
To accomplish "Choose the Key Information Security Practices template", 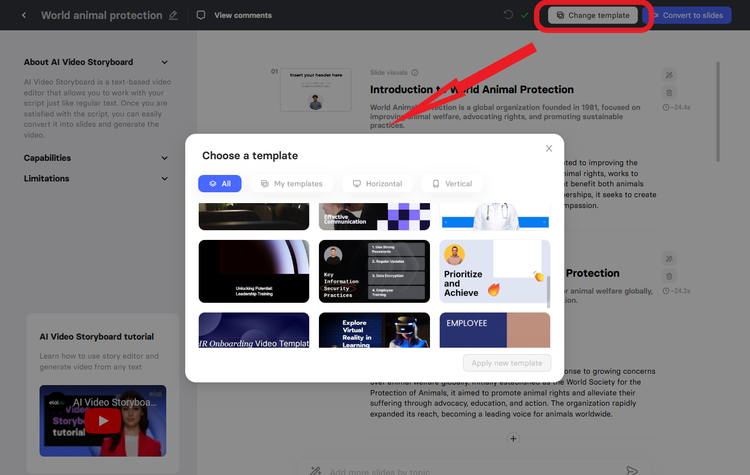I will click(374, 271).
